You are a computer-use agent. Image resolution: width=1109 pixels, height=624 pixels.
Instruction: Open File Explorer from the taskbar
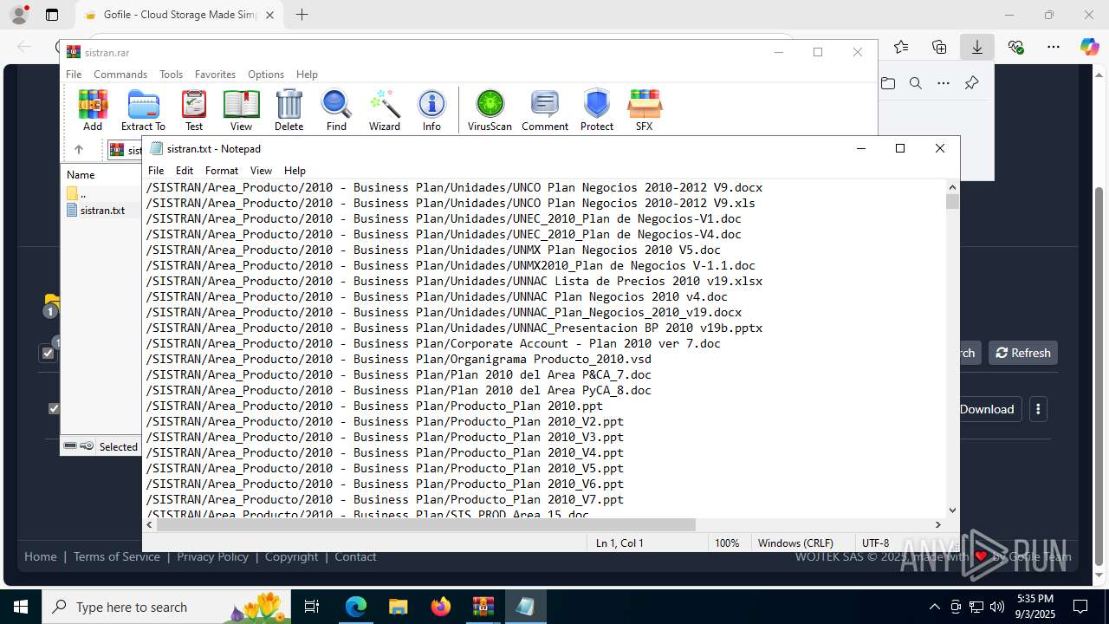[398, 607]
